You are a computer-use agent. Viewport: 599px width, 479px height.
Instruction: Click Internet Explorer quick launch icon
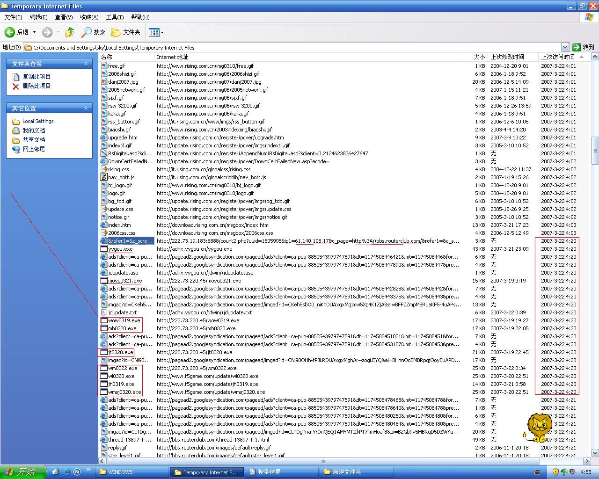coord(66,472)
